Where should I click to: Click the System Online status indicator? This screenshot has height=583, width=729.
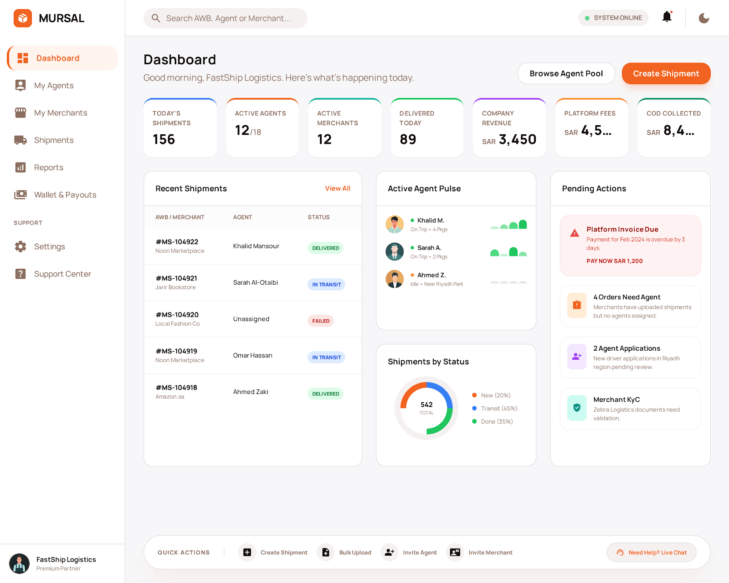tap(613, 18)
